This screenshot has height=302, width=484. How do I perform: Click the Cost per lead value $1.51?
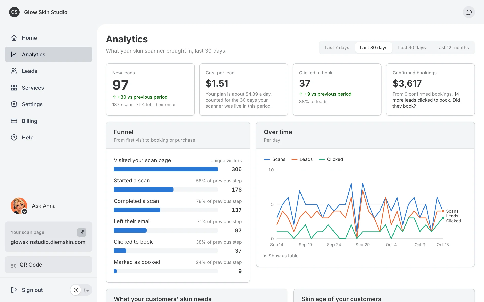(217, 83)
